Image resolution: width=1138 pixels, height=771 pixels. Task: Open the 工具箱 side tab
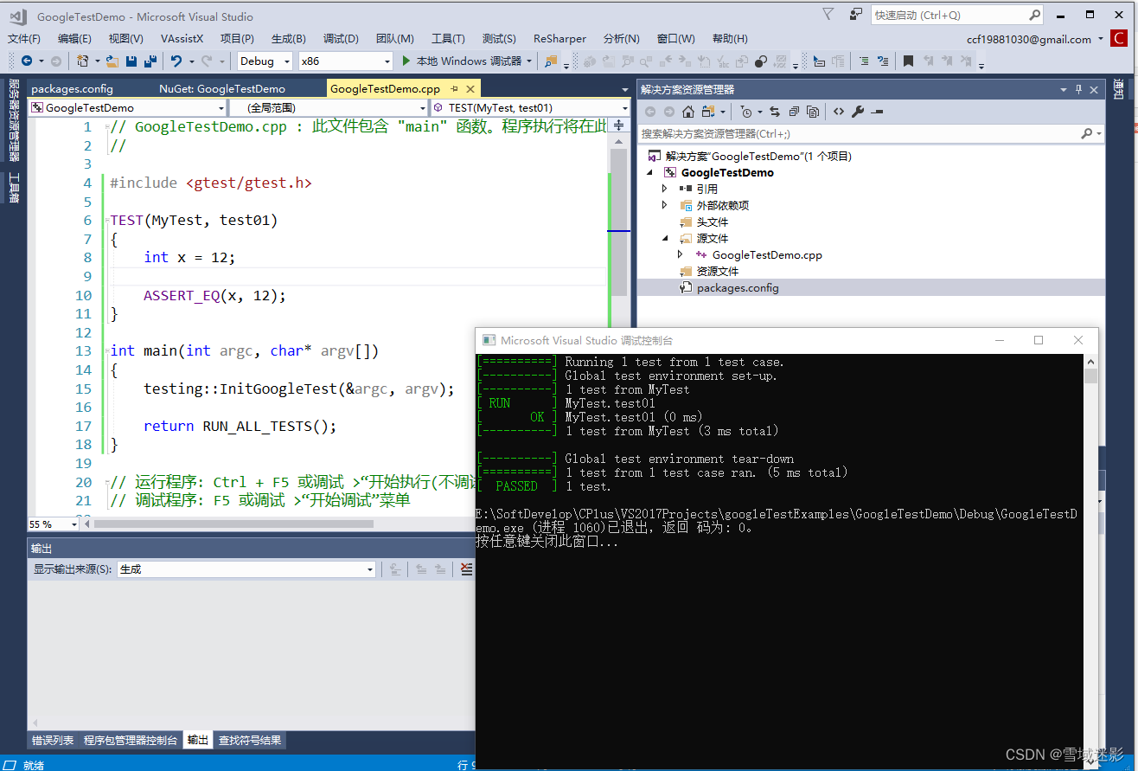tap(14, 188)
